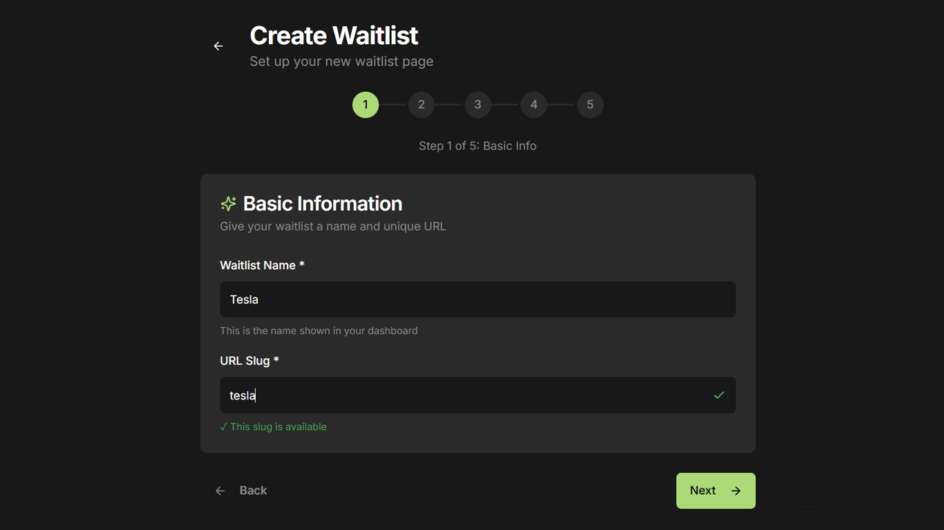Click the sparkle icon next to Basic Information
The height and width of the screenshot is (530, 944).
click(x=228, y=203)
